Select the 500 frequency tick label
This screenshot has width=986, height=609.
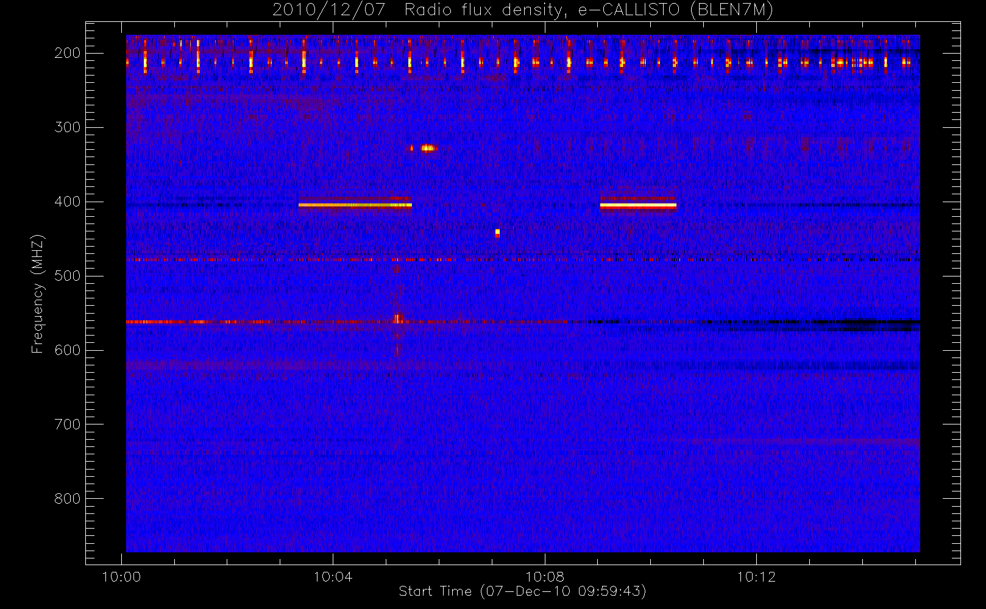click(x=68, y=276)
